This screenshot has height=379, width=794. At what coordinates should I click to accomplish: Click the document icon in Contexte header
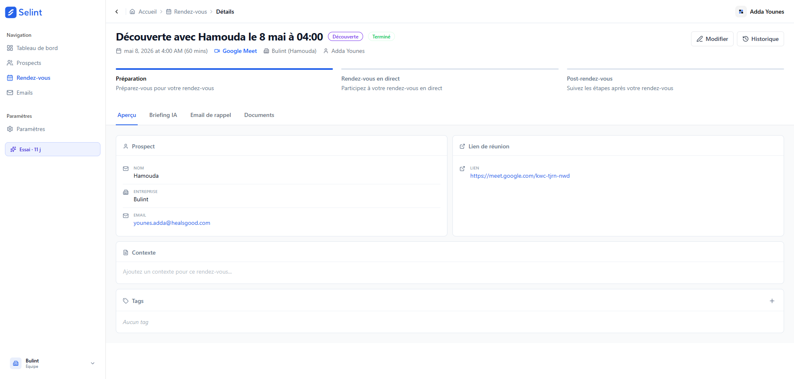click(126, 253)
